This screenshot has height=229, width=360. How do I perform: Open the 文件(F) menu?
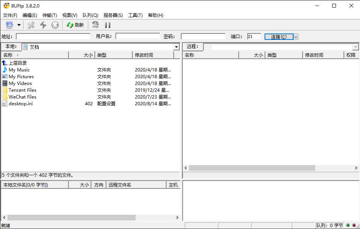(10, 15)
